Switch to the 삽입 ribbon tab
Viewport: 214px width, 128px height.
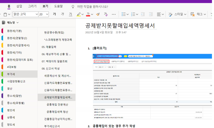point(19,6)
